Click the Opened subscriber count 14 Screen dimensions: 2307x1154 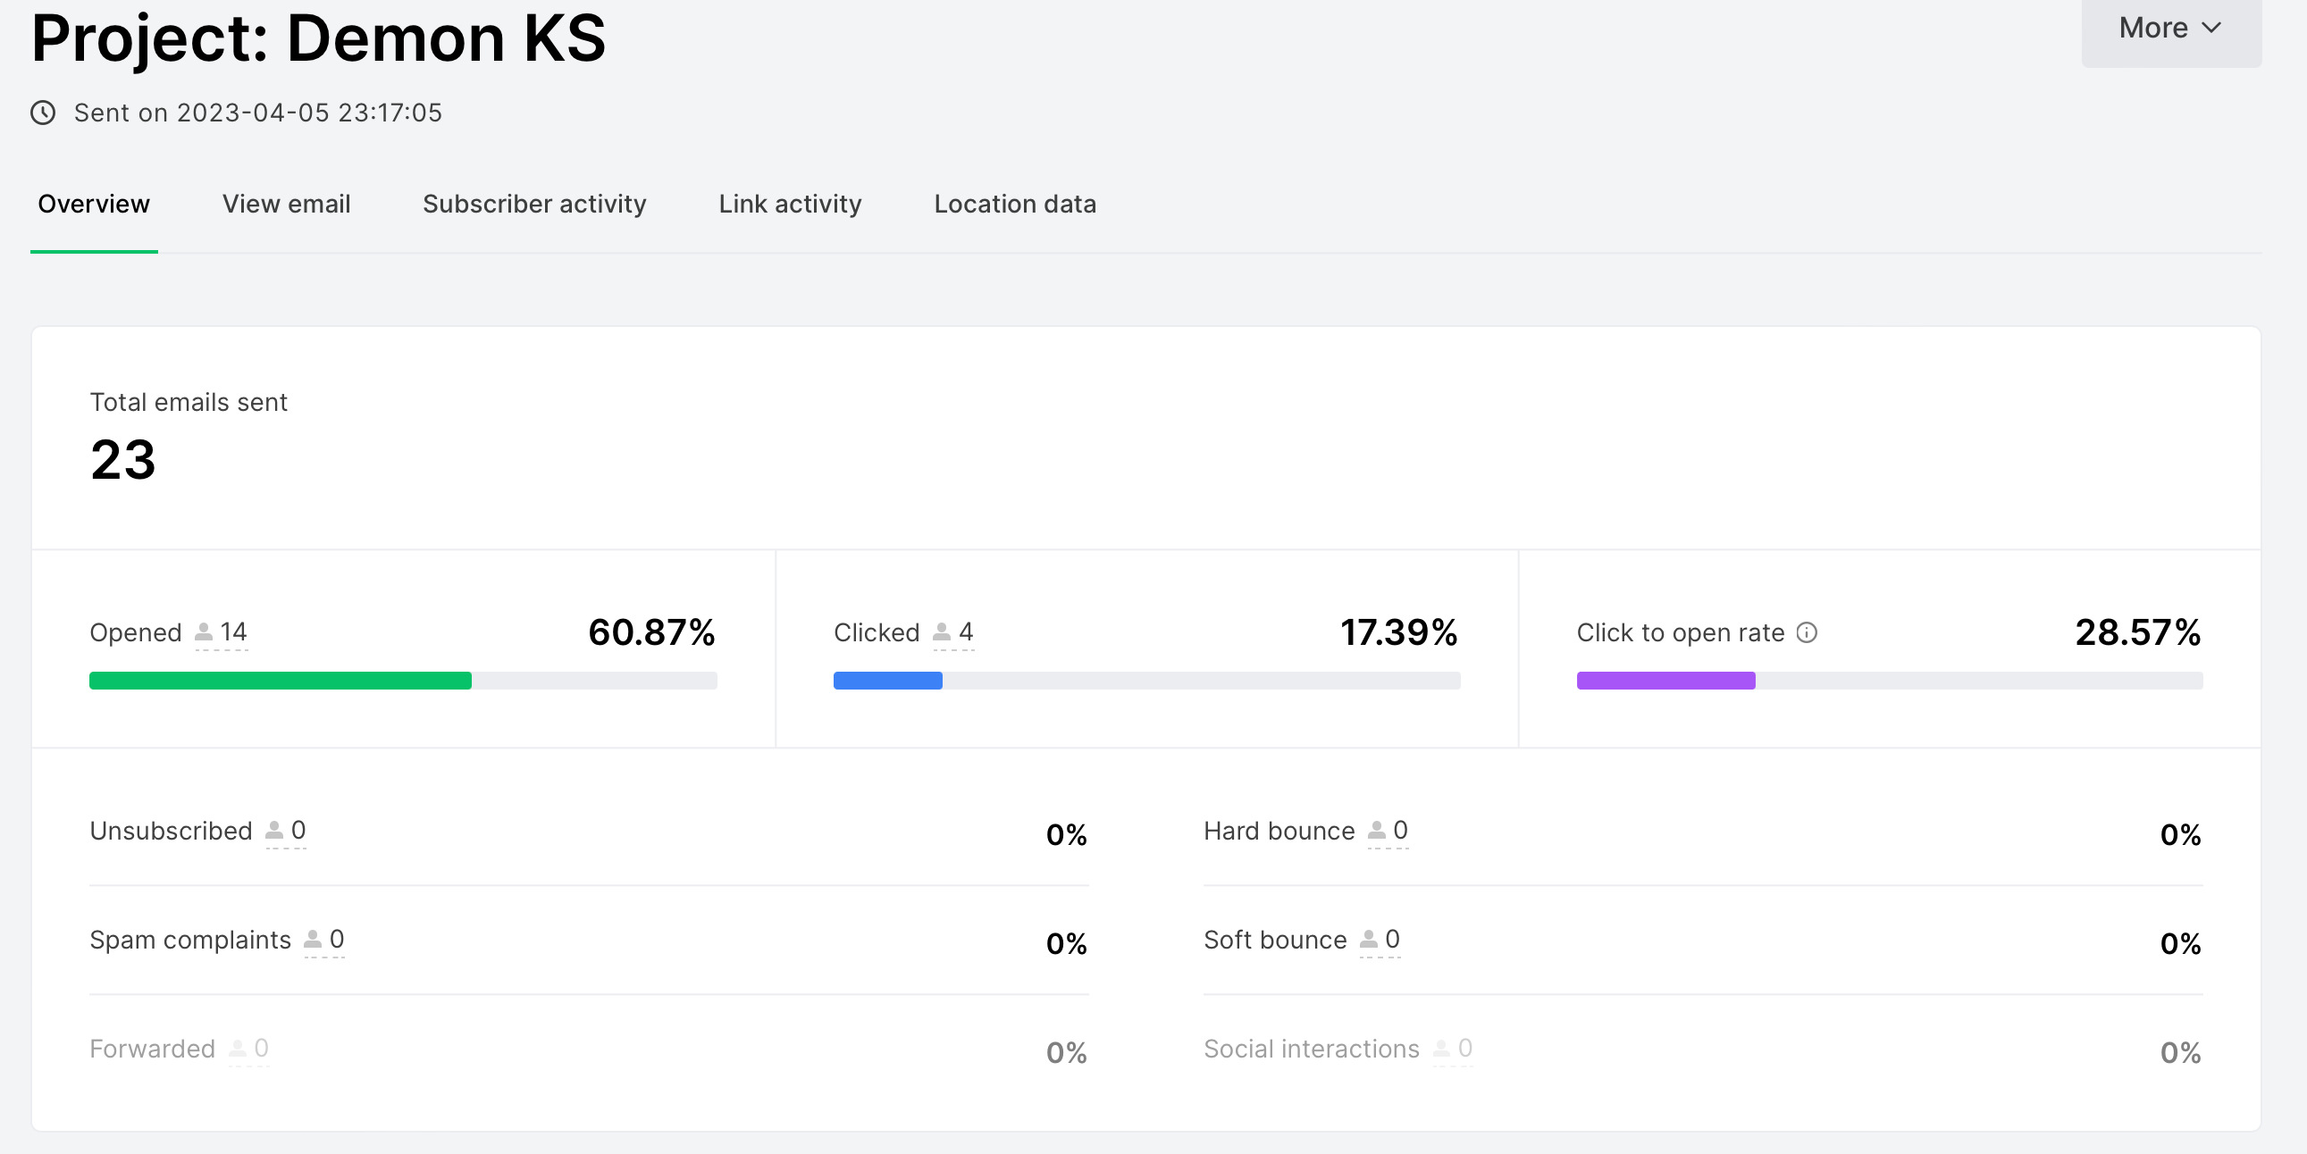coord(234,632)
